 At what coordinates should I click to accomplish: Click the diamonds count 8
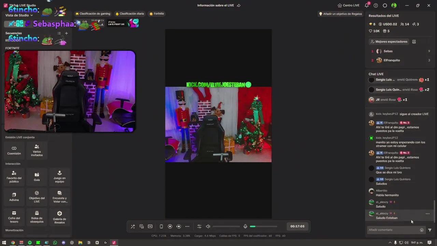click(372, 24)
